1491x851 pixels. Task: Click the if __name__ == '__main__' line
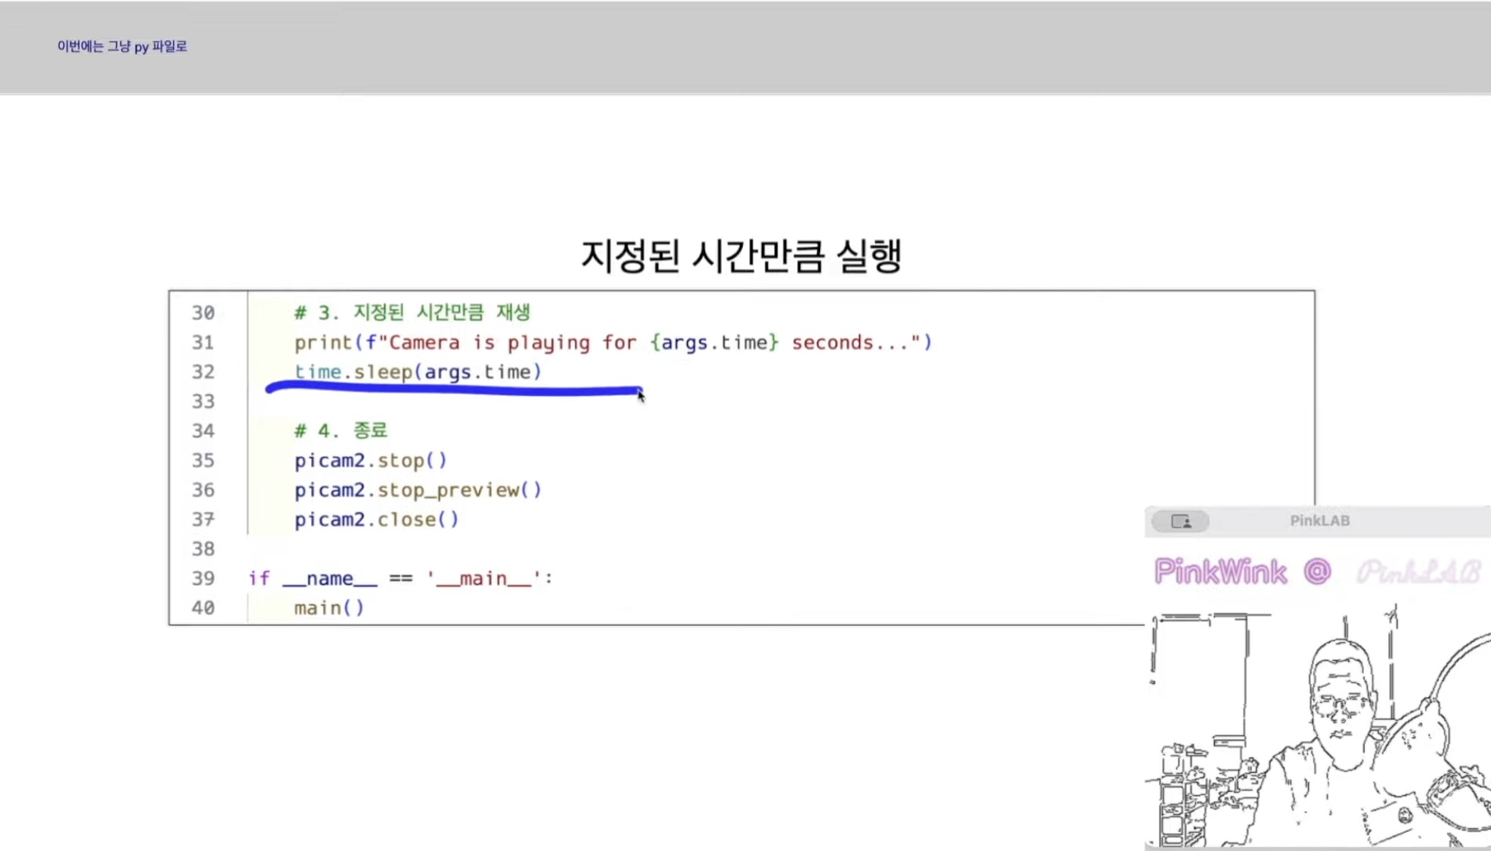[x=400, y=579]
